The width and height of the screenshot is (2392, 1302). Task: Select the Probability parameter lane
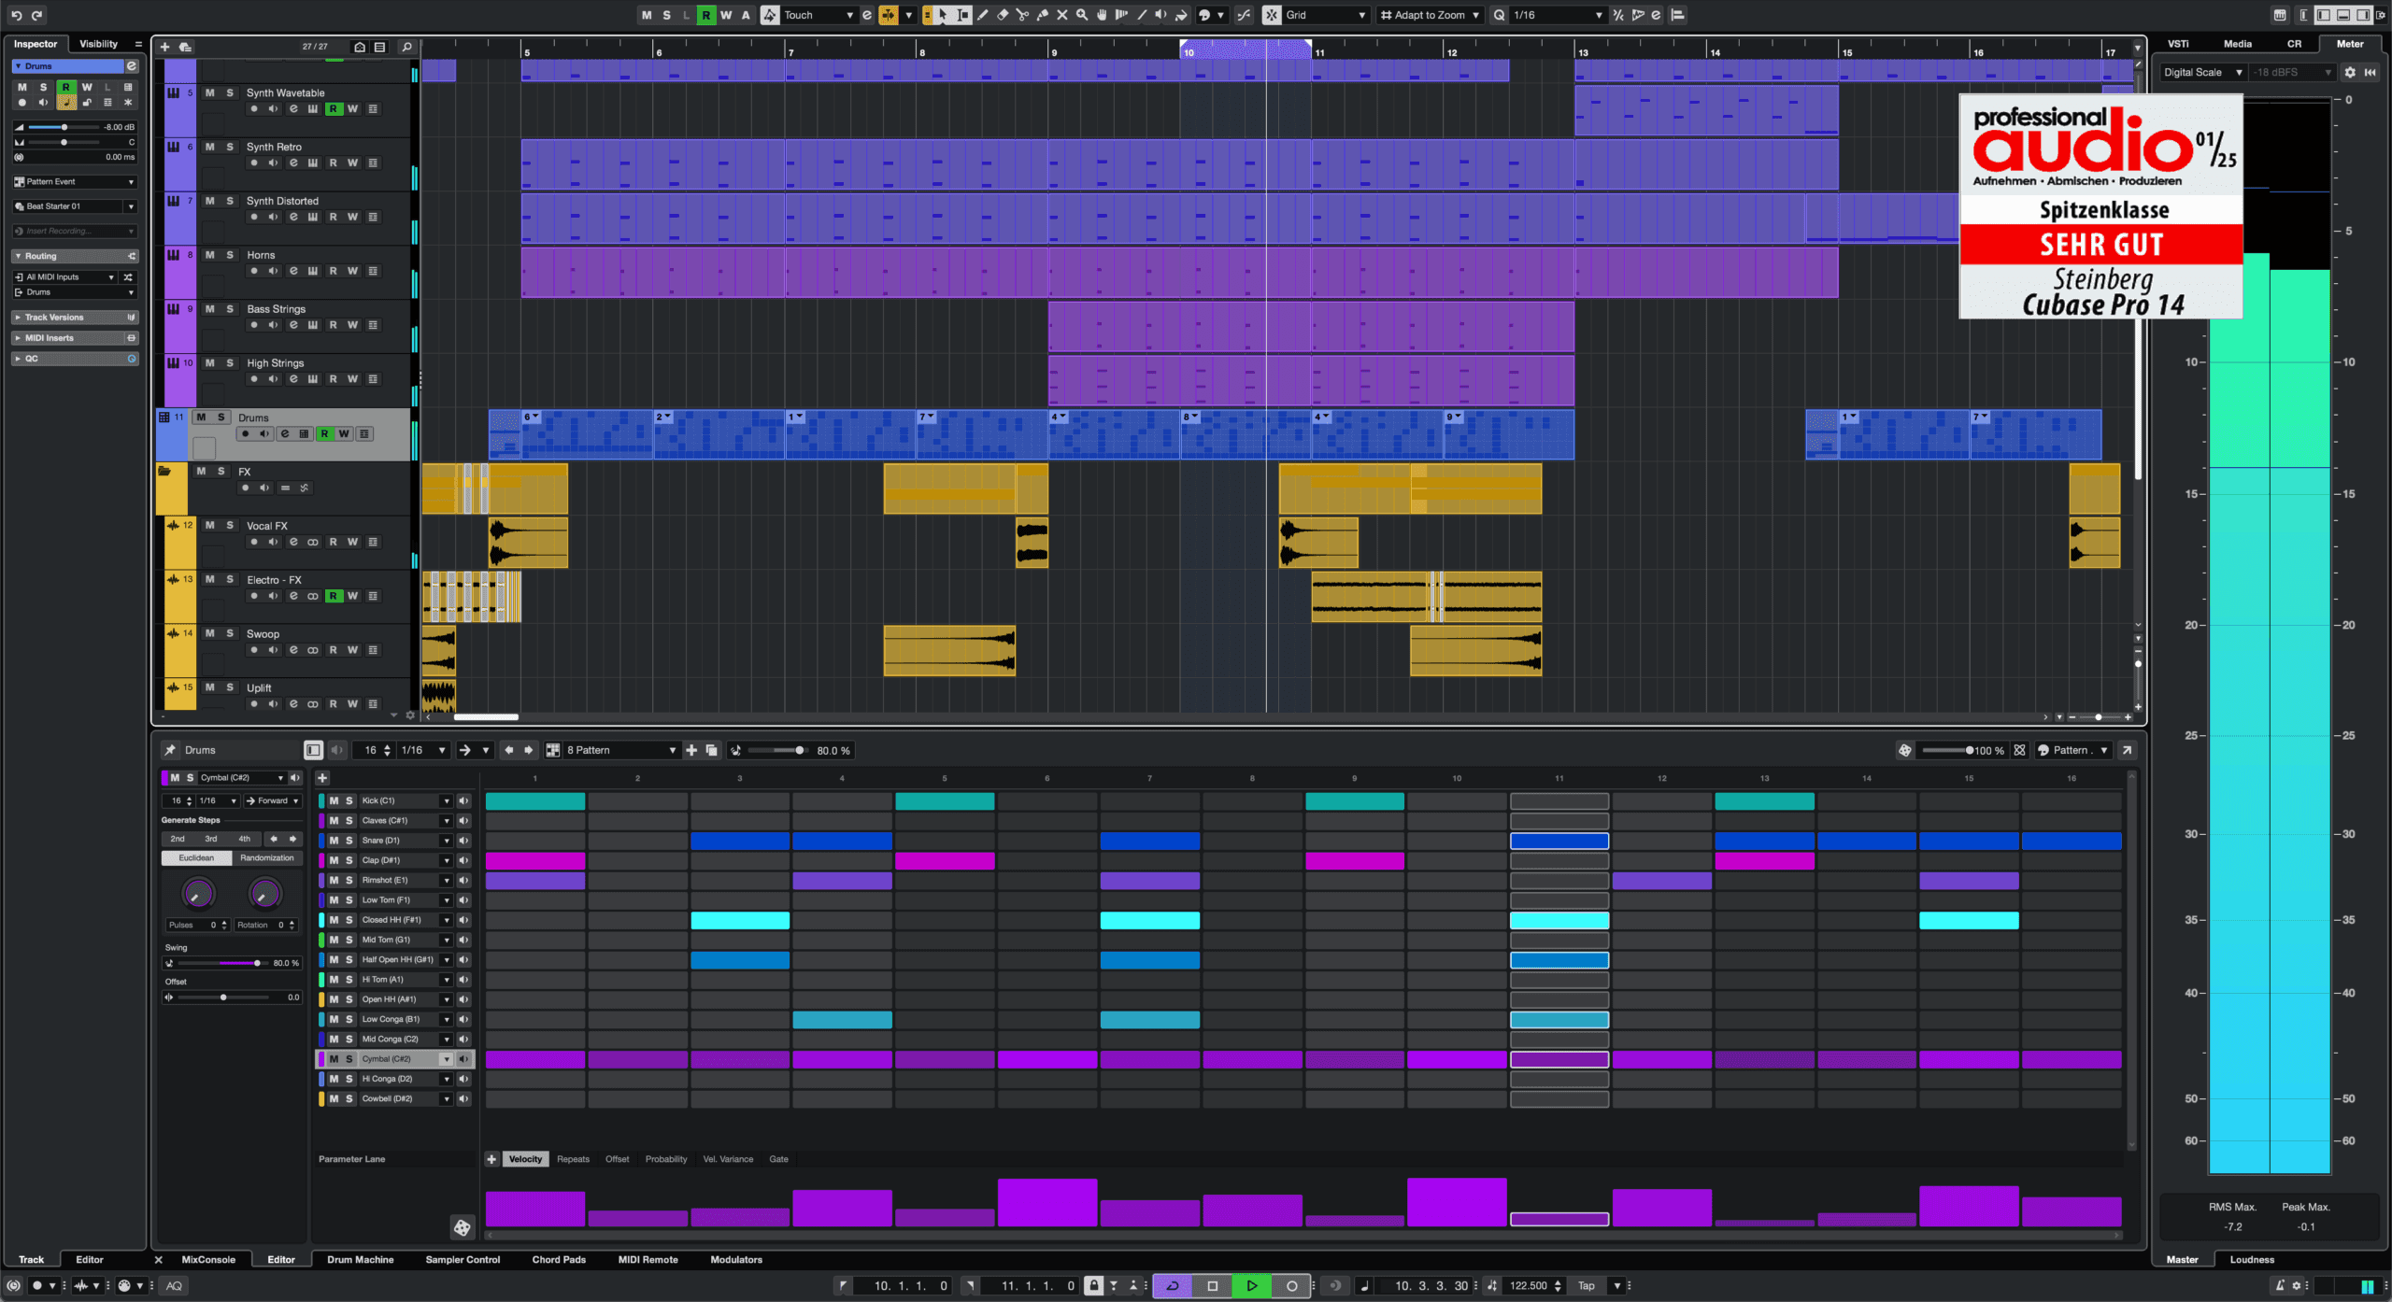(665, 1159)
